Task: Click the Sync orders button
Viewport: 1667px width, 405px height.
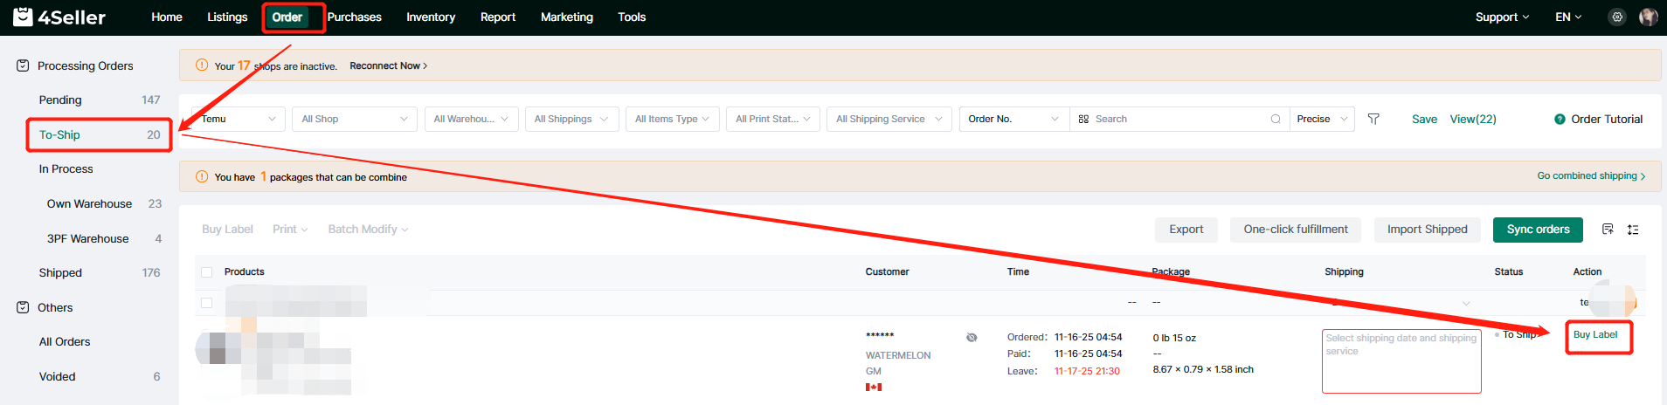Action: 1538,230
